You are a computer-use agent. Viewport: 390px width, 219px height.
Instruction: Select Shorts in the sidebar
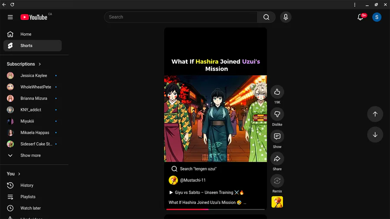click(32, 46)
